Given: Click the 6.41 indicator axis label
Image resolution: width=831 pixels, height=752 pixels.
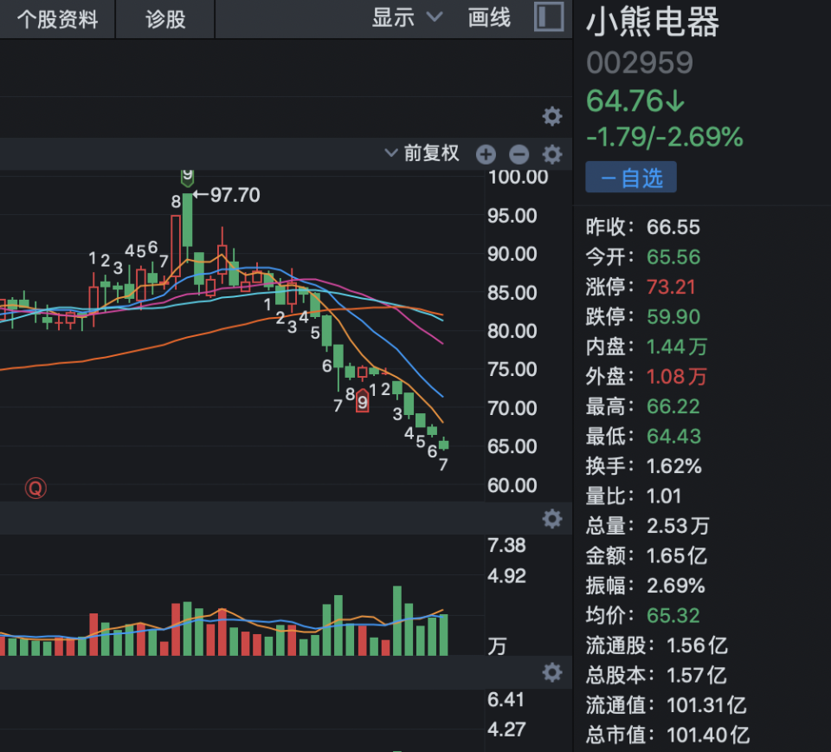Looking at the screenshot, I should (x=506, y=699).
